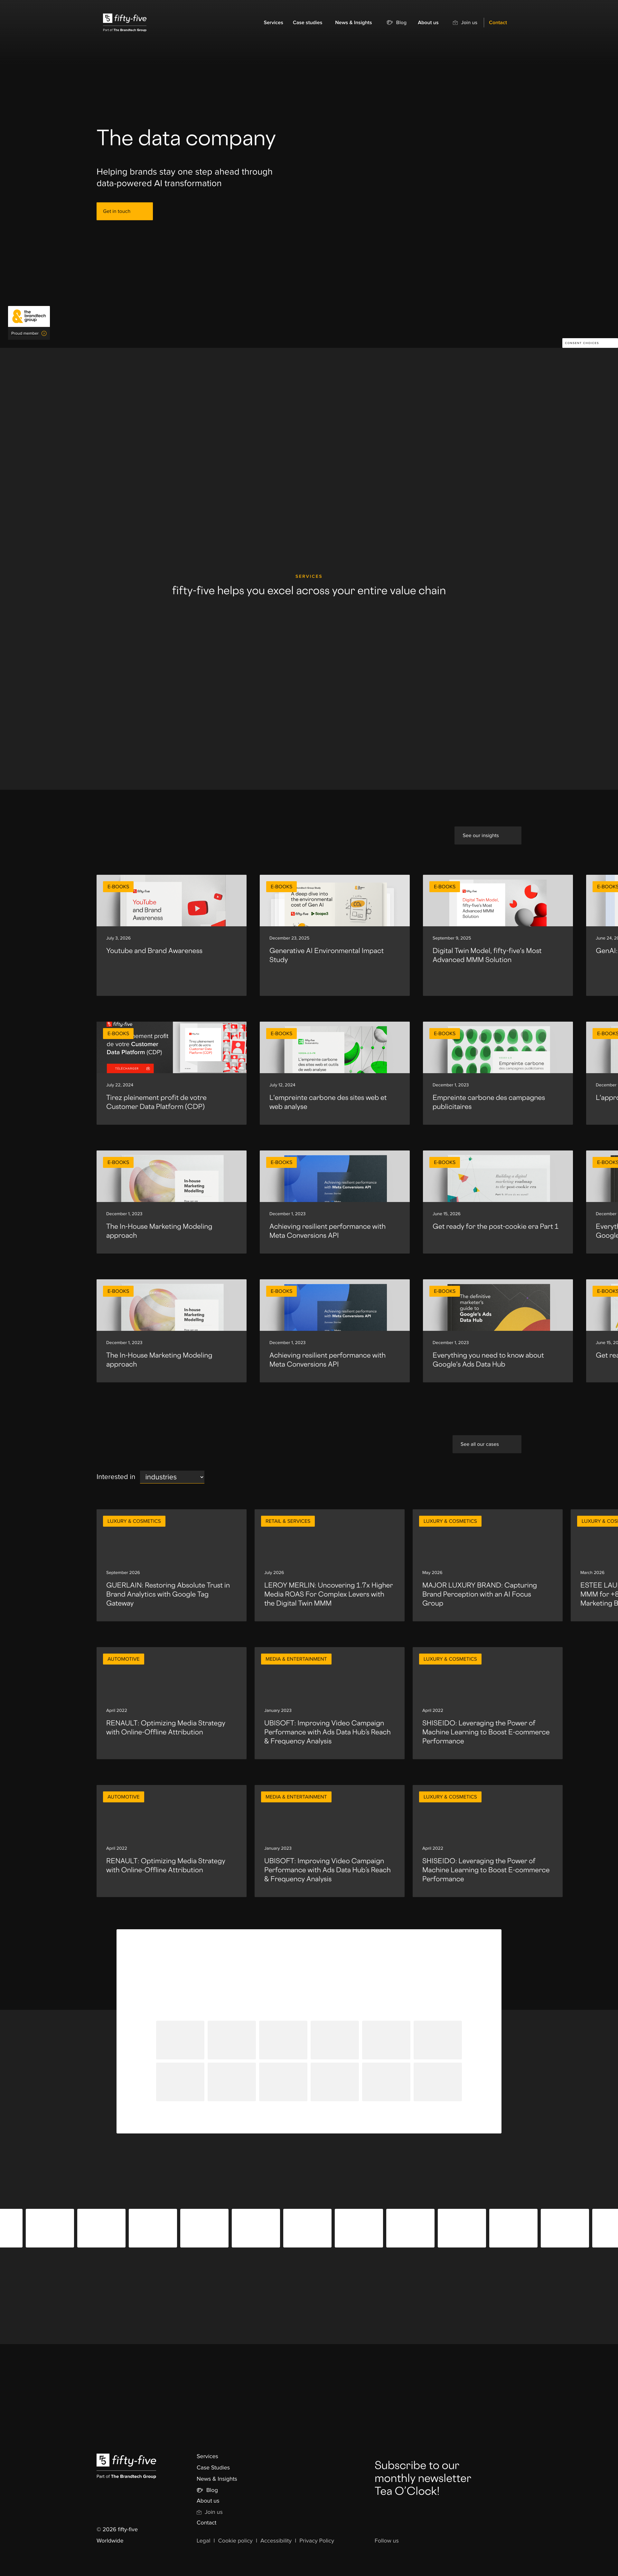Viewport: 618px width, 2576px height.
Task: Open the GUERLAIN Google Tag Gateway case study
Action: tap(171, 1565)
